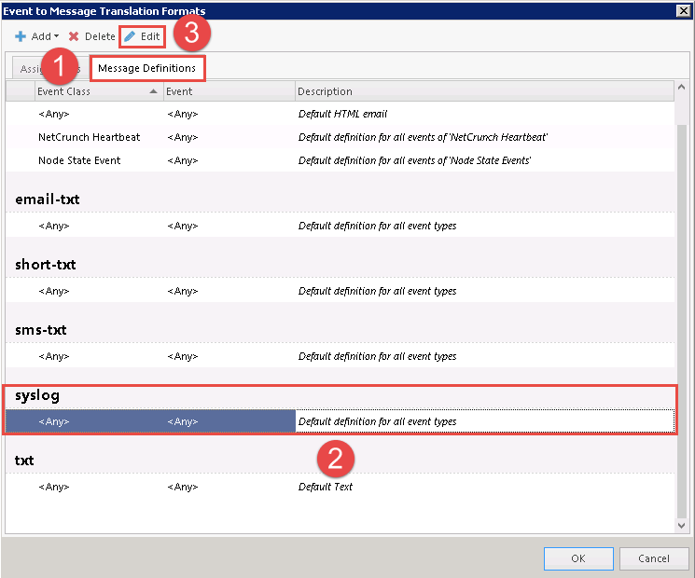Select the 'Default Text' row
The width and height of the screenshot is (695, 578).
340,487
